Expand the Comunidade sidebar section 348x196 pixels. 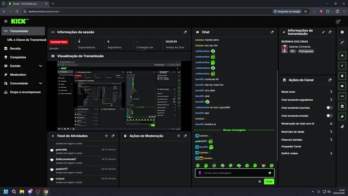pyautogui.click(x=41, y=83)
